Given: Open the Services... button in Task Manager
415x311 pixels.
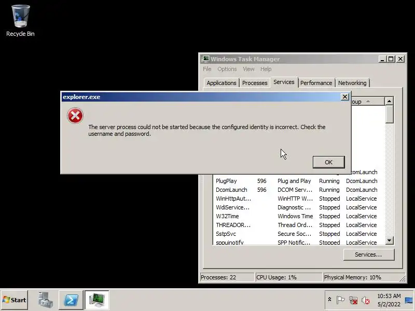Looking at the screenshot, I should tap(368, 255).
